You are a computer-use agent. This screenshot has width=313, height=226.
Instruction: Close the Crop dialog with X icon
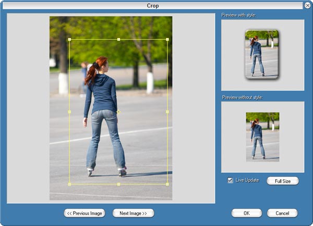pos(308,5)
